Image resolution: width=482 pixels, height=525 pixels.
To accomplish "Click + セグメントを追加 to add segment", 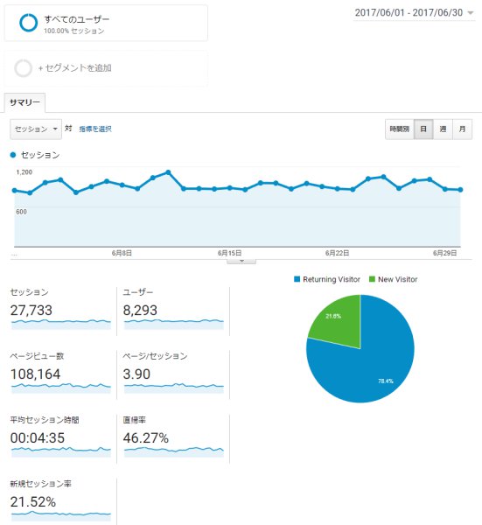I will click(74, 68).
